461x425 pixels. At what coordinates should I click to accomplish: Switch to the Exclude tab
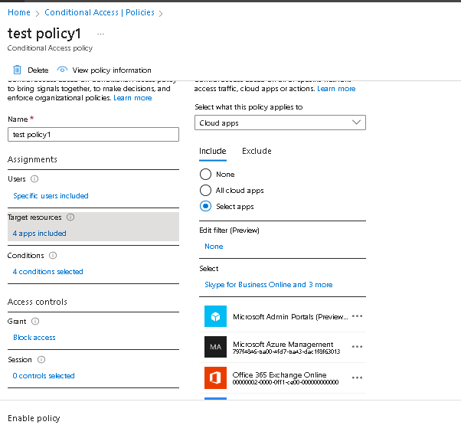pyautogui.click(x=257, y=151)
